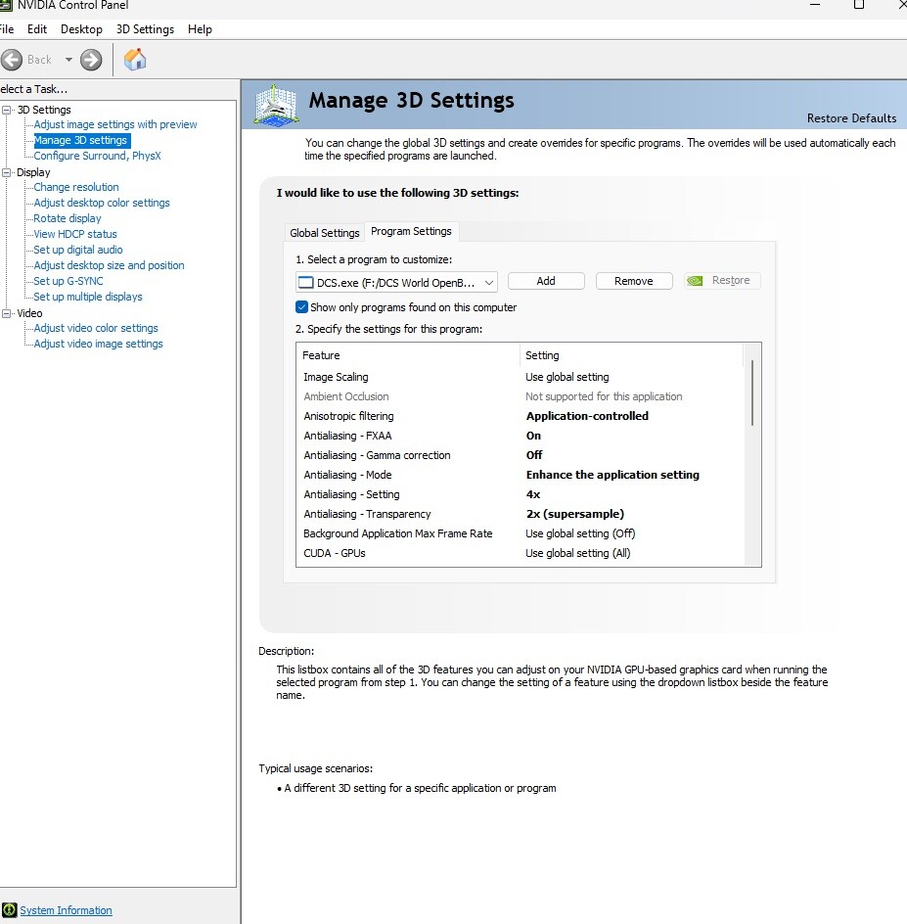
Task: Change Antialiasing - Transparency setting value
Action: [x=575, y=514]
